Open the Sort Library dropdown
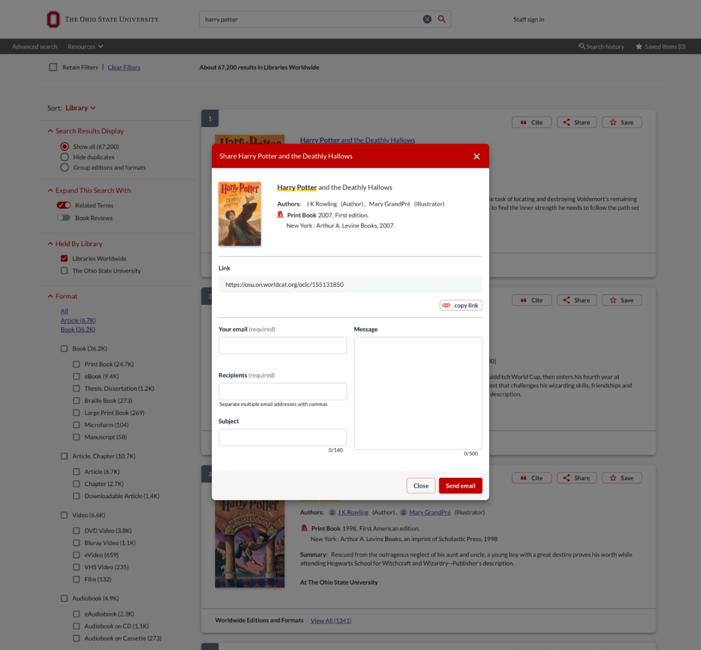Viewport: 701px width, 650px height. pyautogui.click(x=80, y=108)
